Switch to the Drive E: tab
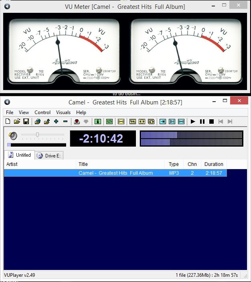The width and height of the screenshot is (251, 282). pos(49,155)
